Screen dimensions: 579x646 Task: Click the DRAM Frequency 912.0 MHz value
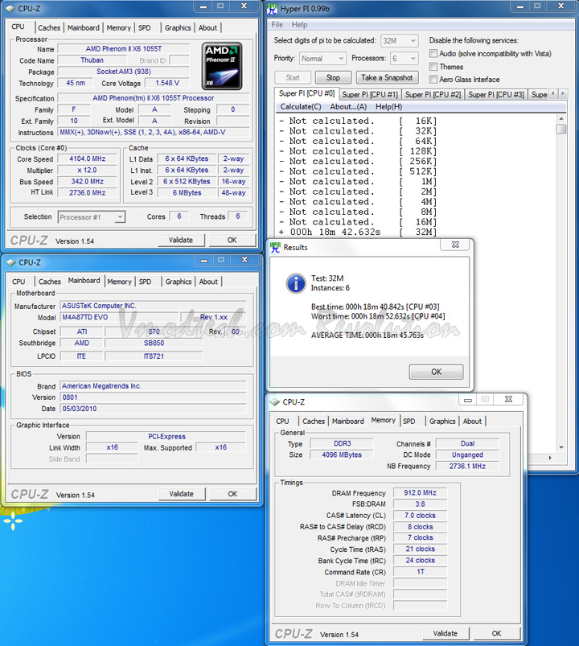(x=420, y=492)
